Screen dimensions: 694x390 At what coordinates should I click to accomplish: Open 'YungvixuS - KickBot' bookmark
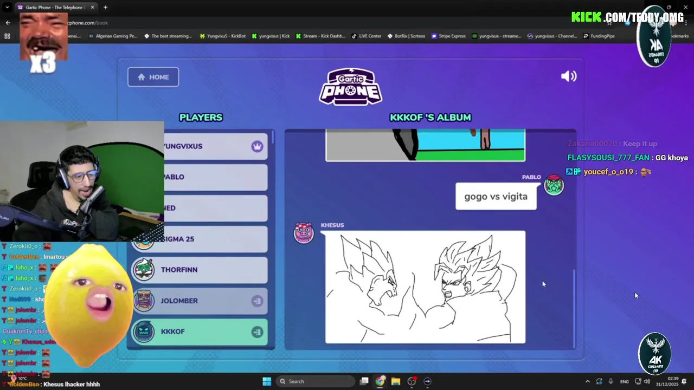222,36
